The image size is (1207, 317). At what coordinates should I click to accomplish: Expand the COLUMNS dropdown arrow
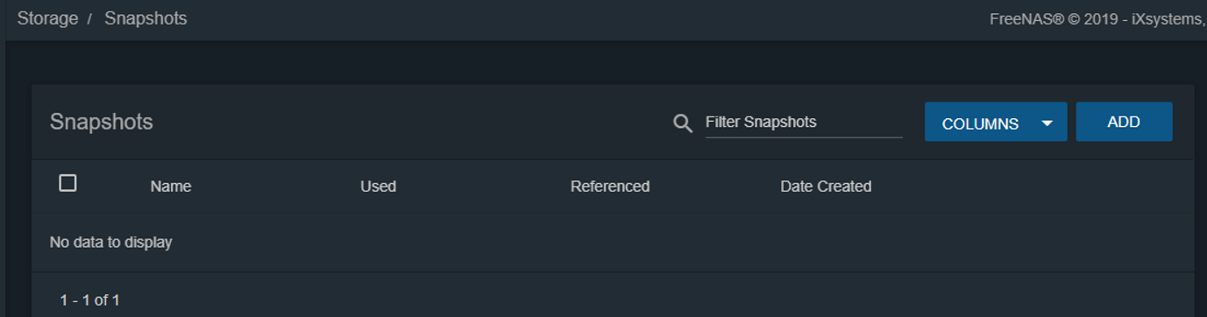pos(1047,123)
